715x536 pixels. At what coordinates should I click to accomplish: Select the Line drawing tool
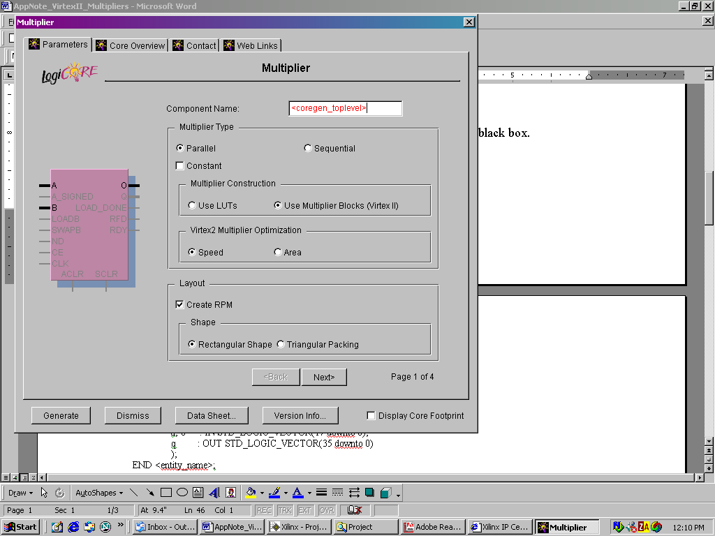[x=134, y=493]
